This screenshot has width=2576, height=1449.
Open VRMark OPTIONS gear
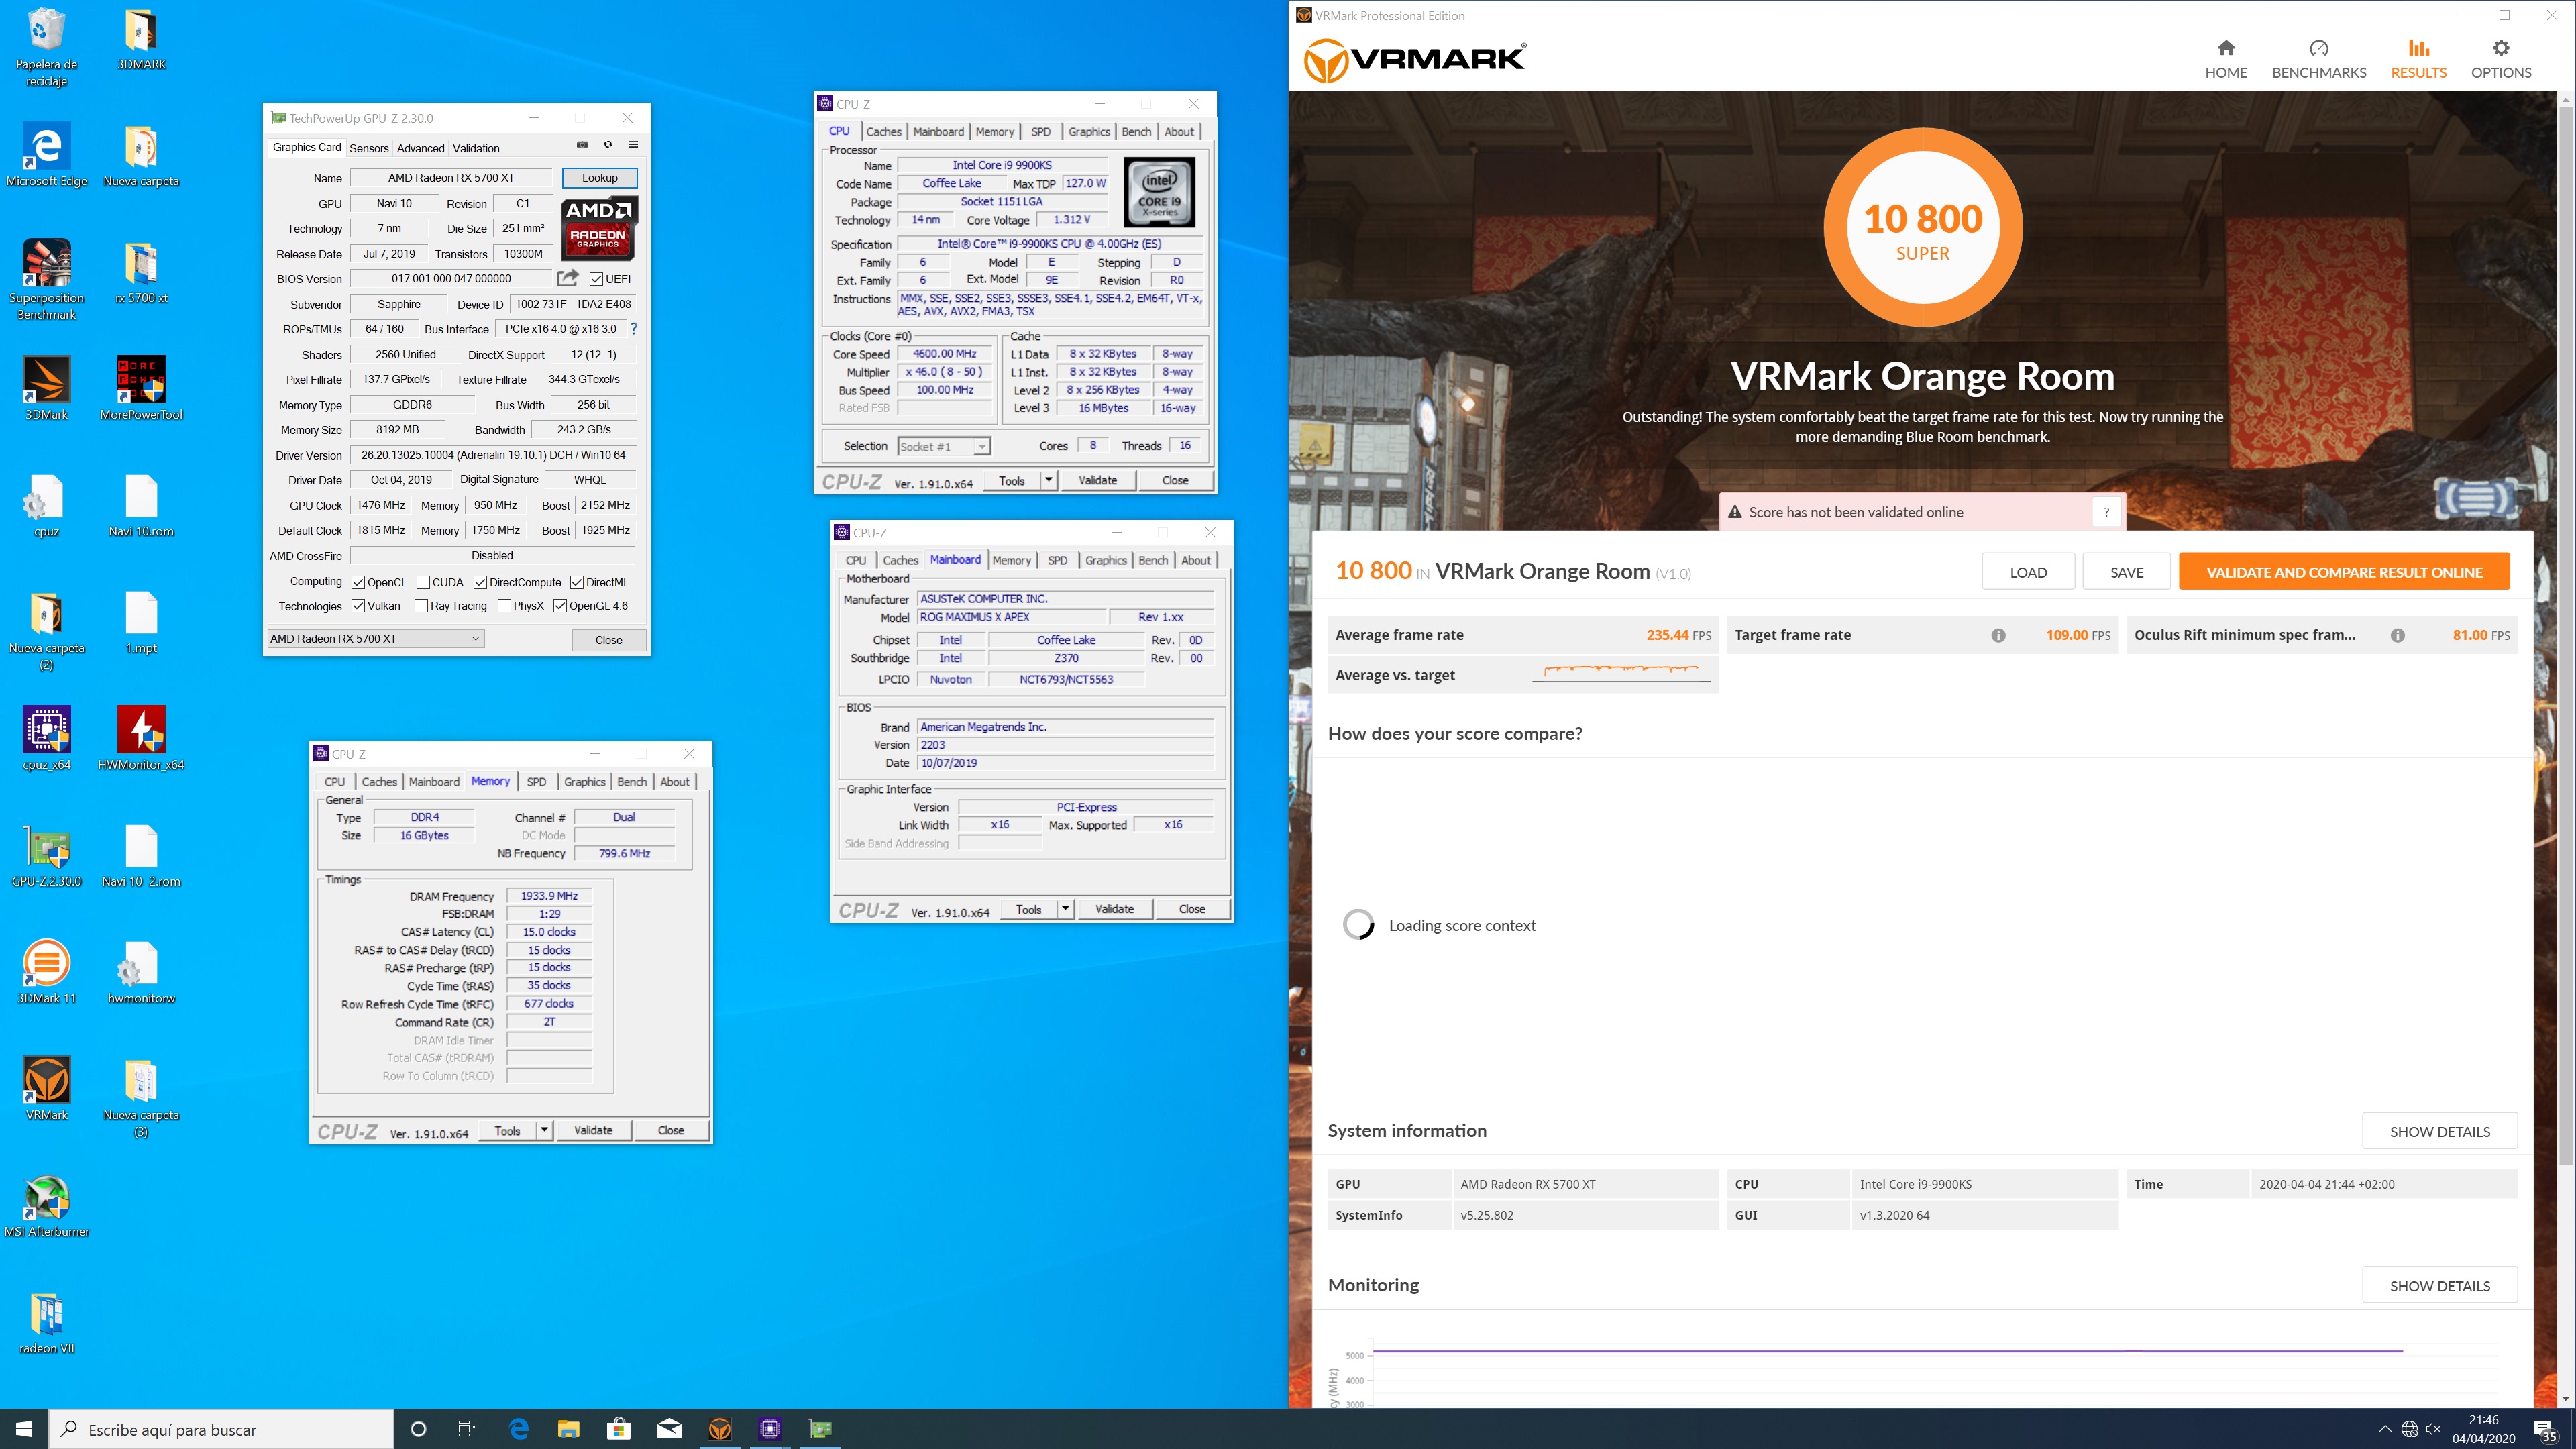click(x=2501, y=60)
